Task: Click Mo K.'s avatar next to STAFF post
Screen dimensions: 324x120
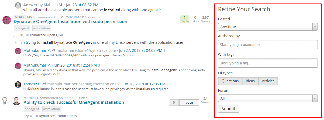Action: (x=6, y=20)
